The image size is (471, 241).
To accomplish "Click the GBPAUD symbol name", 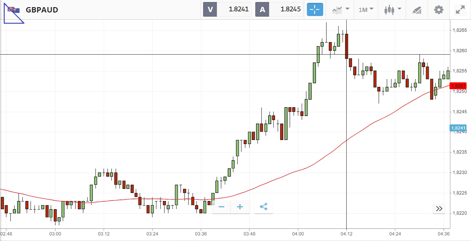I will click(x=42, y=10).
